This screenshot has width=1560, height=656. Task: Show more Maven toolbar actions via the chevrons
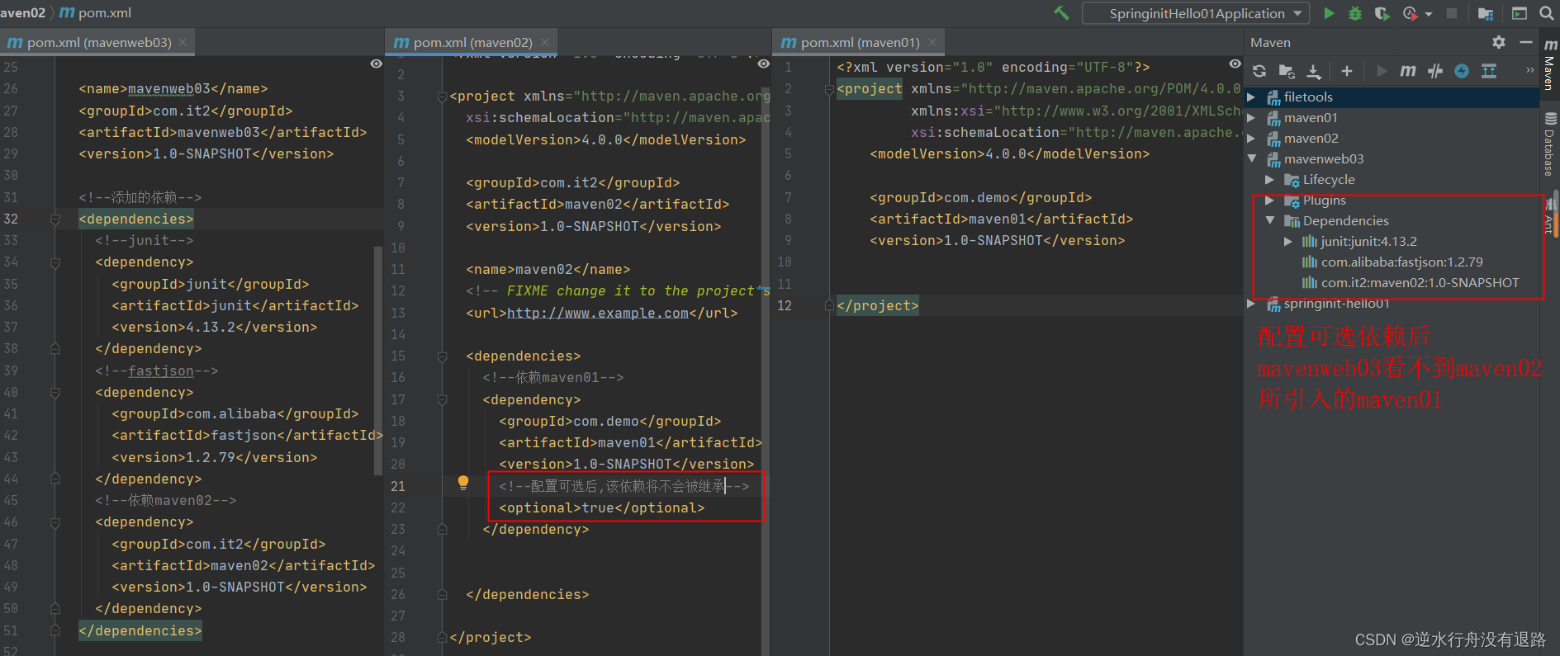click(1529, 71)
